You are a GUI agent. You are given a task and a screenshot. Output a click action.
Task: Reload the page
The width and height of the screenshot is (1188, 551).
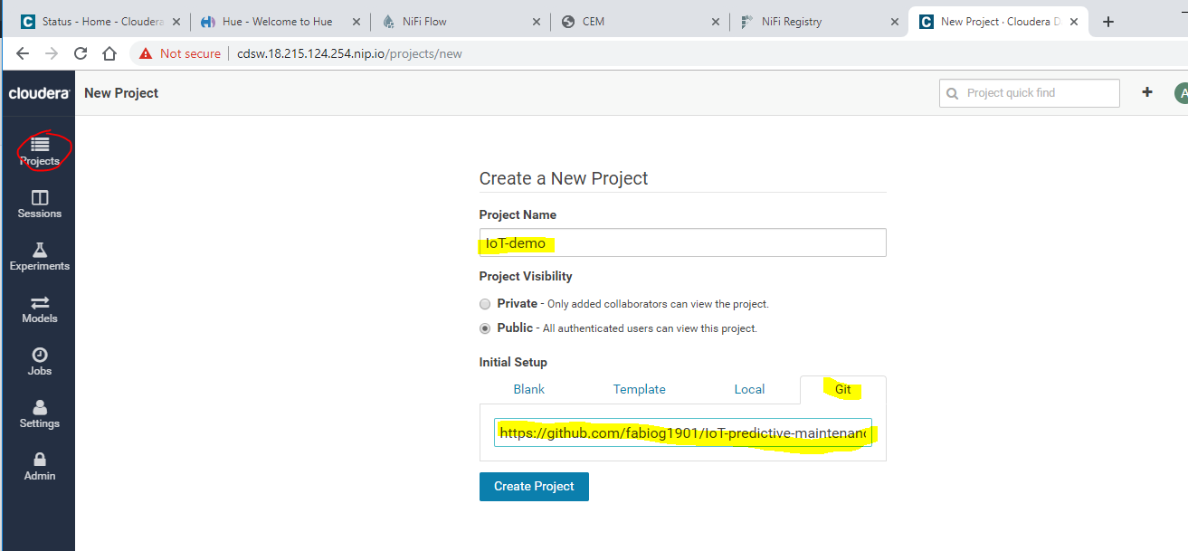(x=81, y=53)
